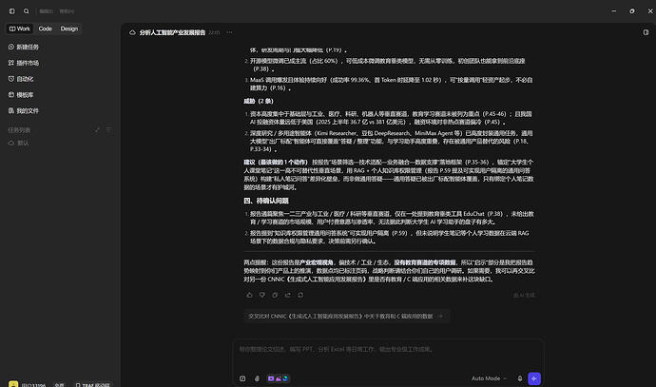
Task: Click the slash command icon in input bar
Action: tap(242, 378)
